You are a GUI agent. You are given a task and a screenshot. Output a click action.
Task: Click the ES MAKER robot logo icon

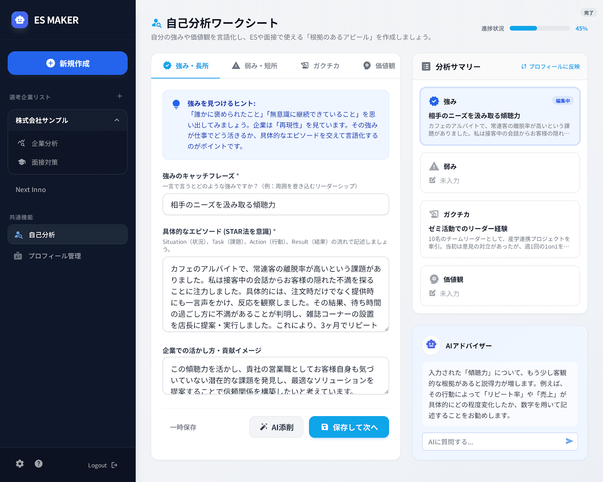click(20, 20)
